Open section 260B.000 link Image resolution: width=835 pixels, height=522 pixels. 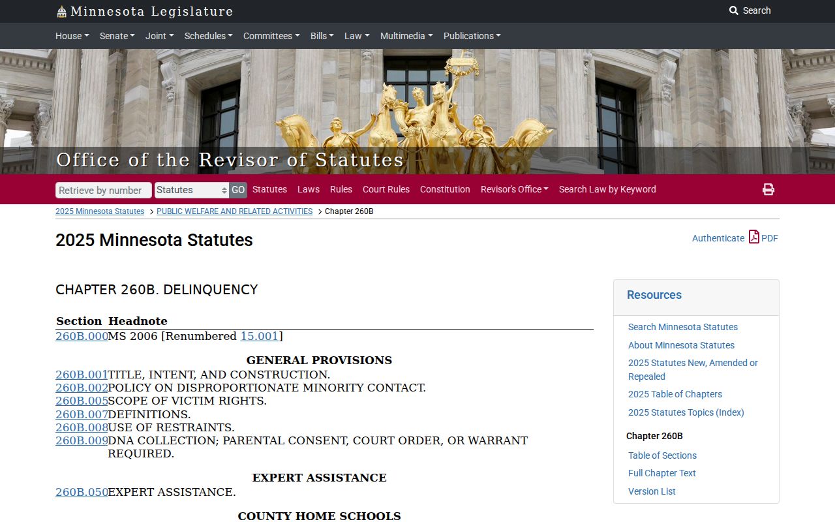pos(82,336)
